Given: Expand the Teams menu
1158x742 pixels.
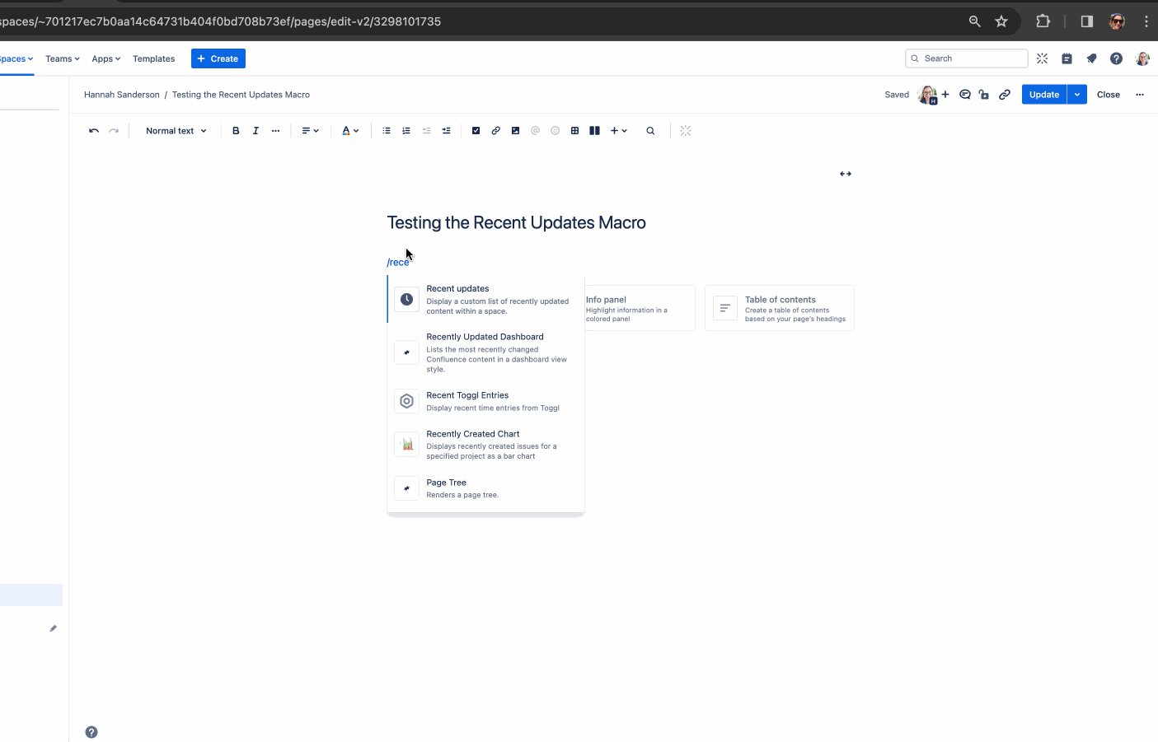Looking at the screenshot, I should click(63, 58).
